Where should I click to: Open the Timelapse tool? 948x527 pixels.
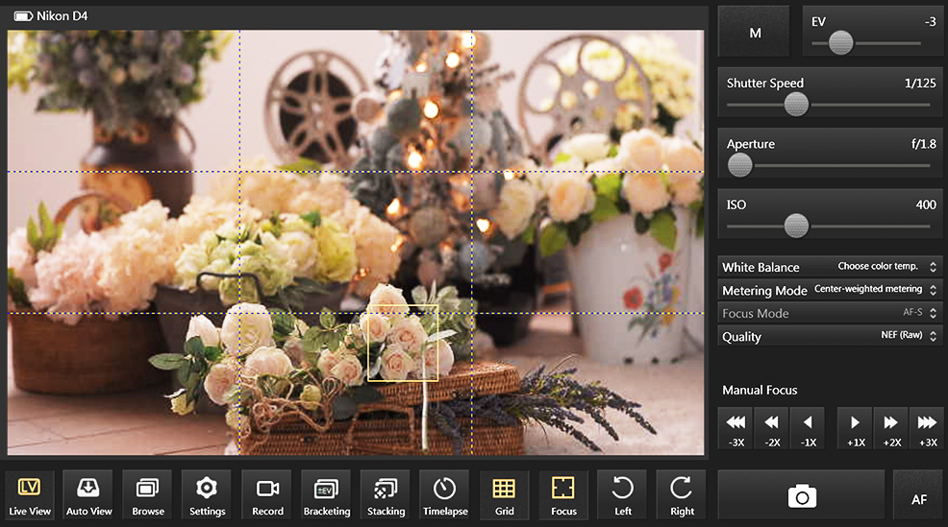click(445, 495)
